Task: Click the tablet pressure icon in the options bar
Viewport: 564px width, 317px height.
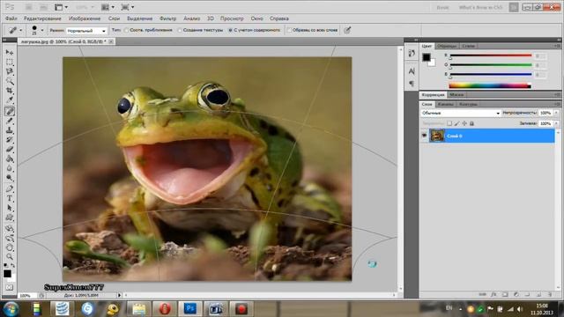Action: 347,30
